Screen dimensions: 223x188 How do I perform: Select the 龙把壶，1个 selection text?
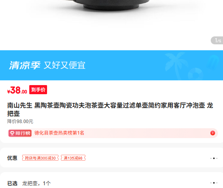36,183
